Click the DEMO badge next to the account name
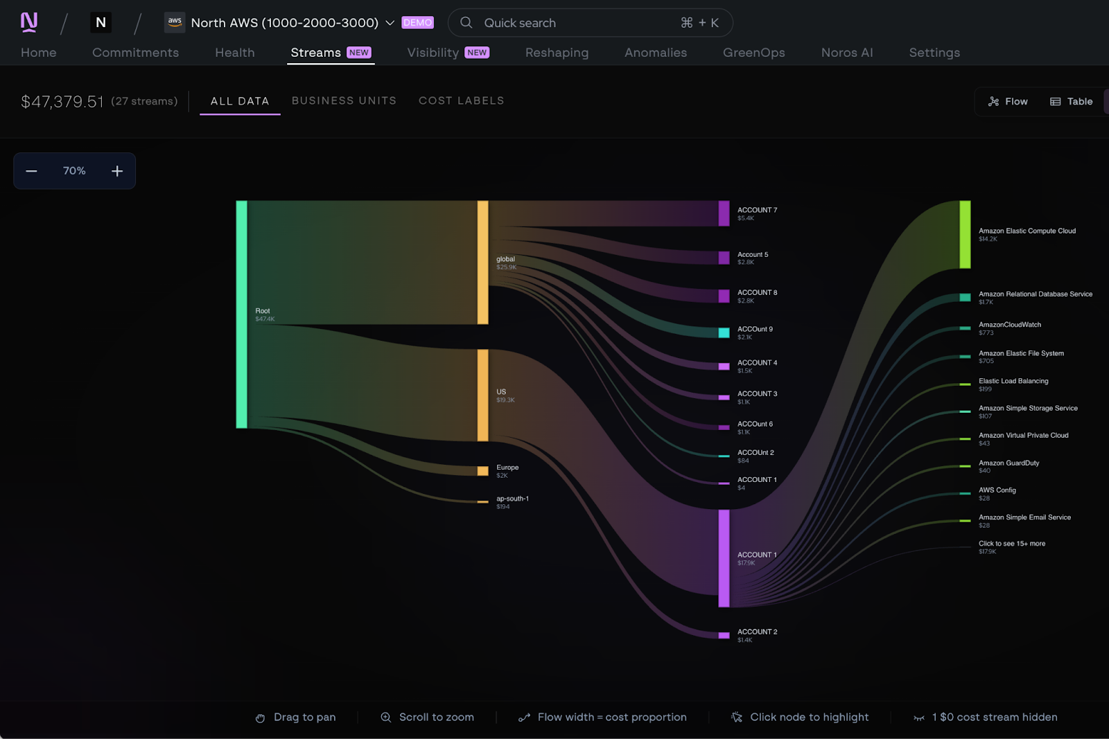The width and height of the screenshot is (1109, 739). tap(417, 22)
